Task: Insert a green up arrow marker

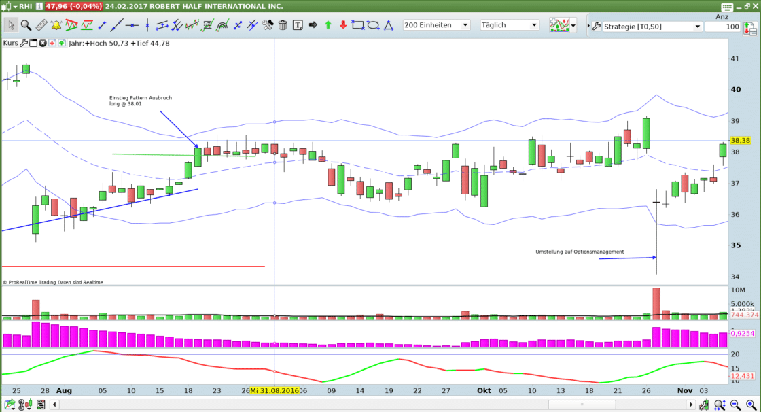Action: click(328, 25)
